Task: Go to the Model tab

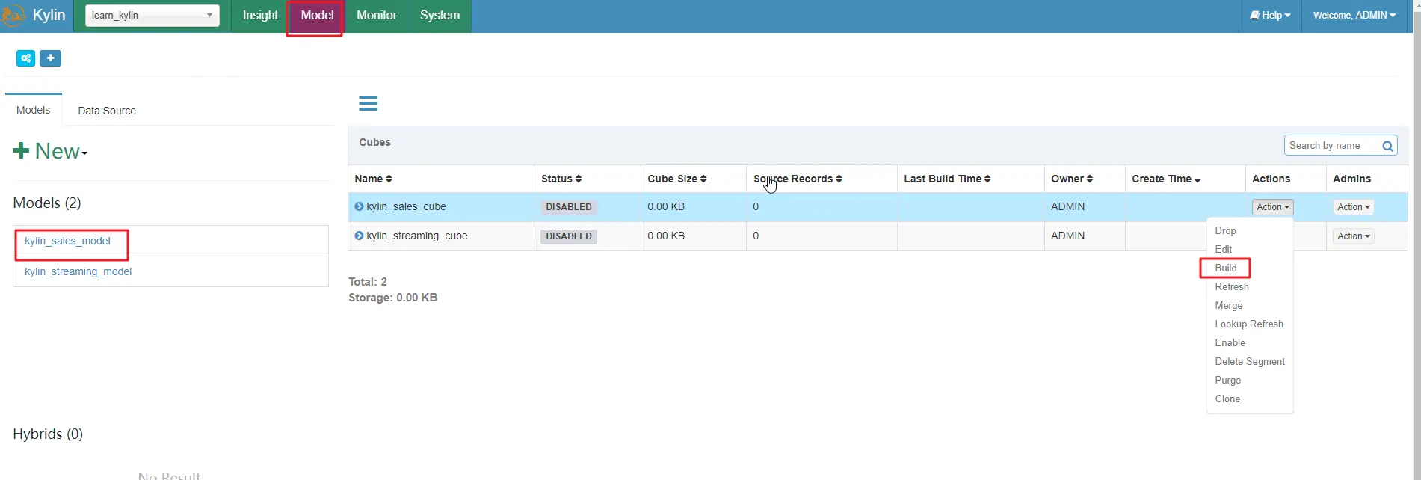Action: tap(317, 15)
